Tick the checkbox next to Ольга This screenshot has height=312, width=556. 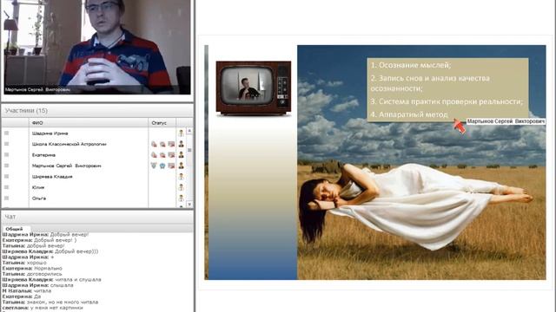(x=6, y=198)
